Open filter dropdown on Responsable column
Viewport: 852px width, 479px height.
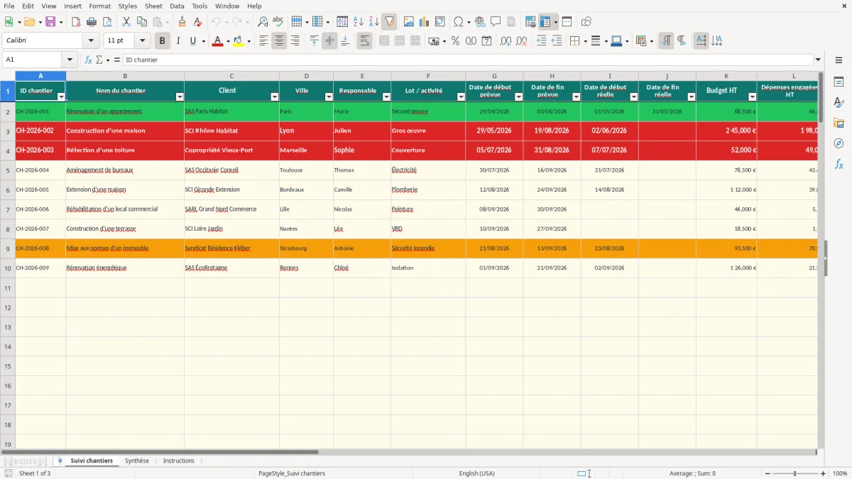click(386, 97)
